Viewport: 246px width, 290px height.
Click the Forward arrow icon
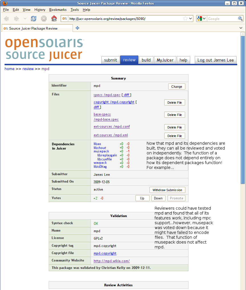tap(17, 19)
